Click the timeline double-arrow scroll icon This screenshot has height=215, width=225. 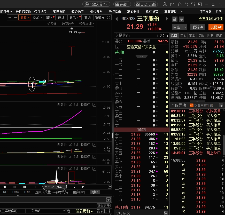click(x=110, y=187)
